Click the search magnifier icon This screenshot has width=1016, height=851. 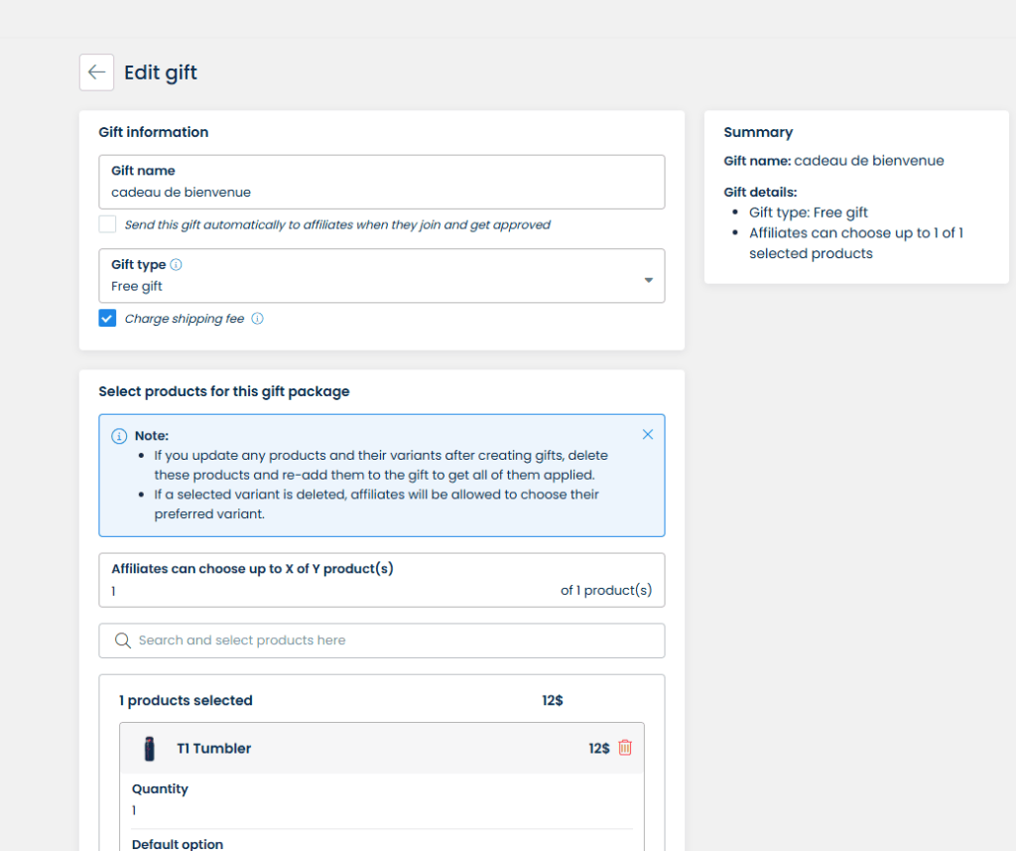click(x=123, y=640)
